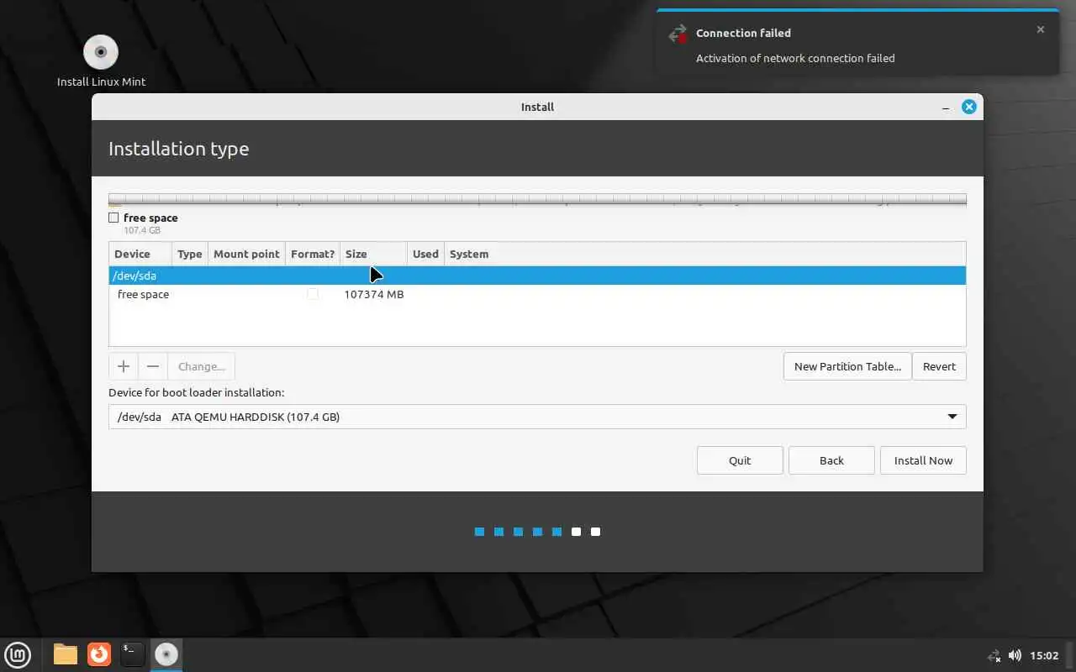Quit the installer
This screenshot has height=672, width=1076.
tap(740, 460)
